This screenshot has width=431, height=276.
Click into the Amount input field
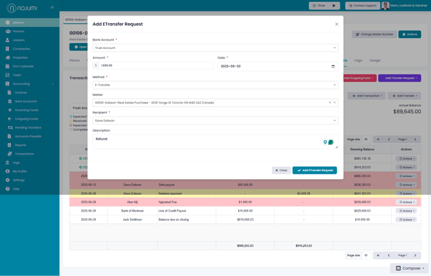point(156,66)
